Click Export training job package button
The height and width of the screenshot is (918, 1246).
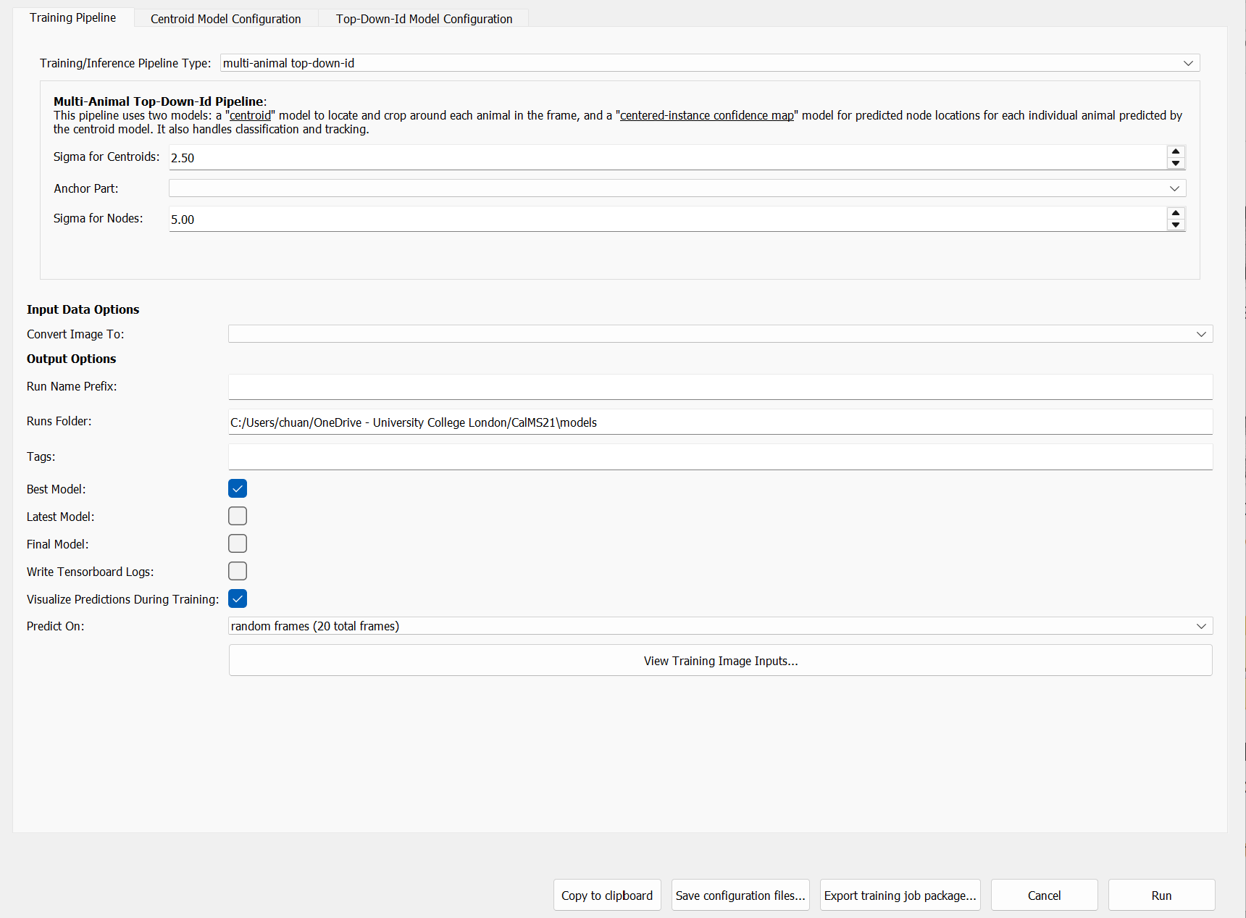[900, 896]
